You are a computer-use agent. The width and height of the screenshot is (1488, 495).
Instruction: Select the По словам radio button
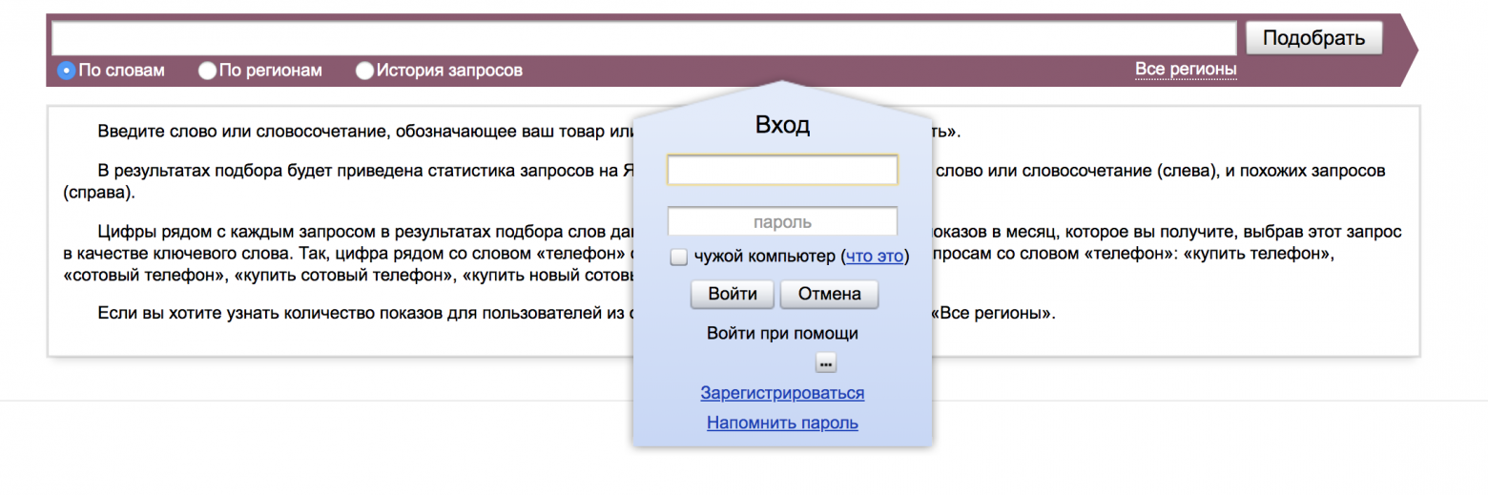coord(66,70)
